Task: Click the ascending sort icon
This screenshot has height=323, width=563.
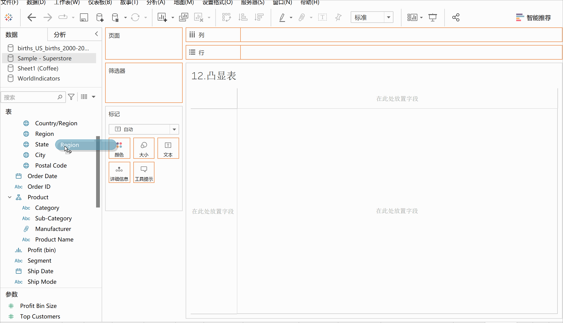Action: tap(243, 17)
